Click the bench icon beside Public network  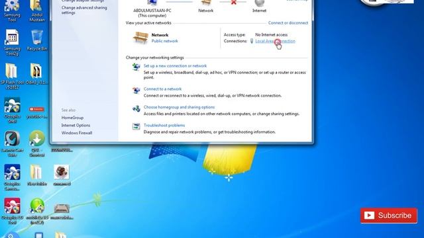pyautogui.click(x=140, y=38)
